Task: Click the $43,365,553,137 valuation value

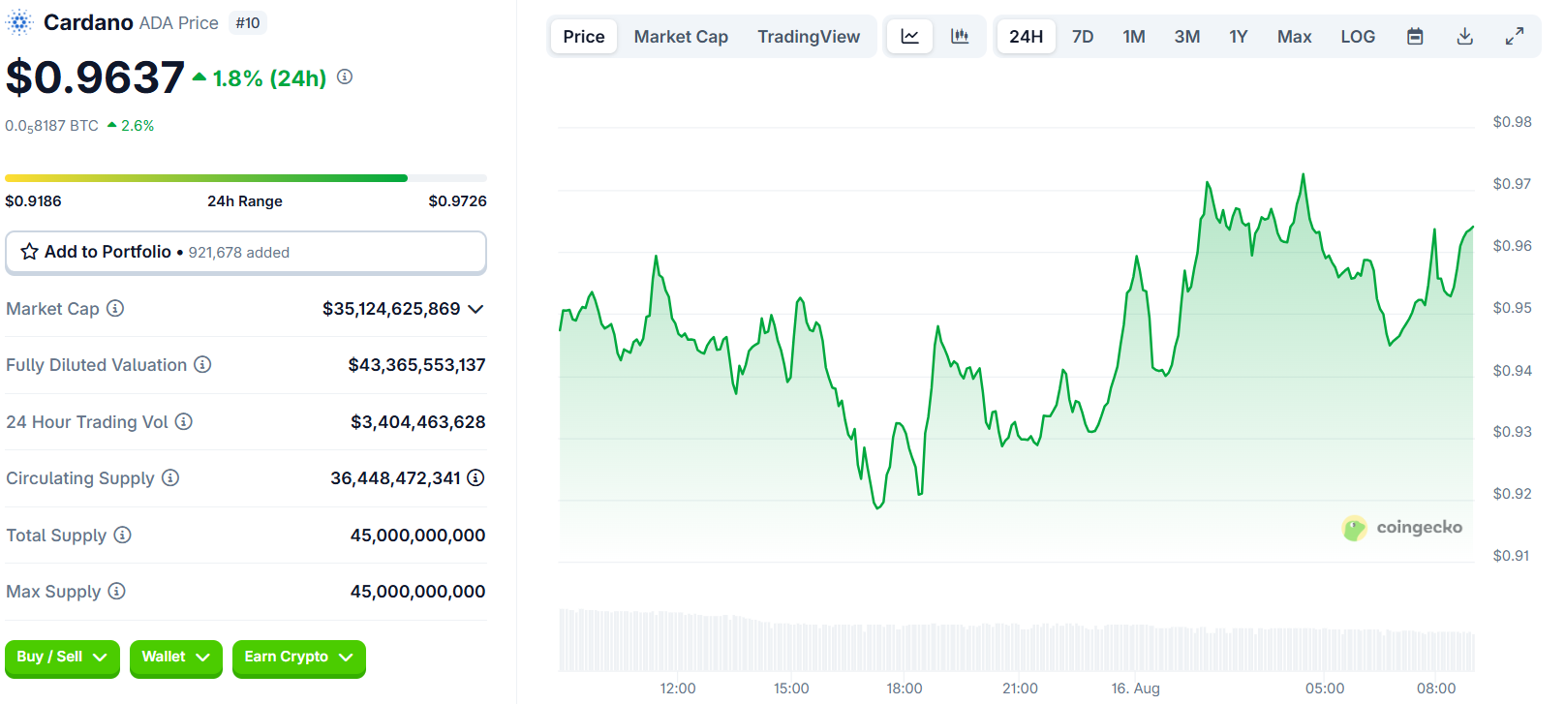Action: tap(416, 365)
